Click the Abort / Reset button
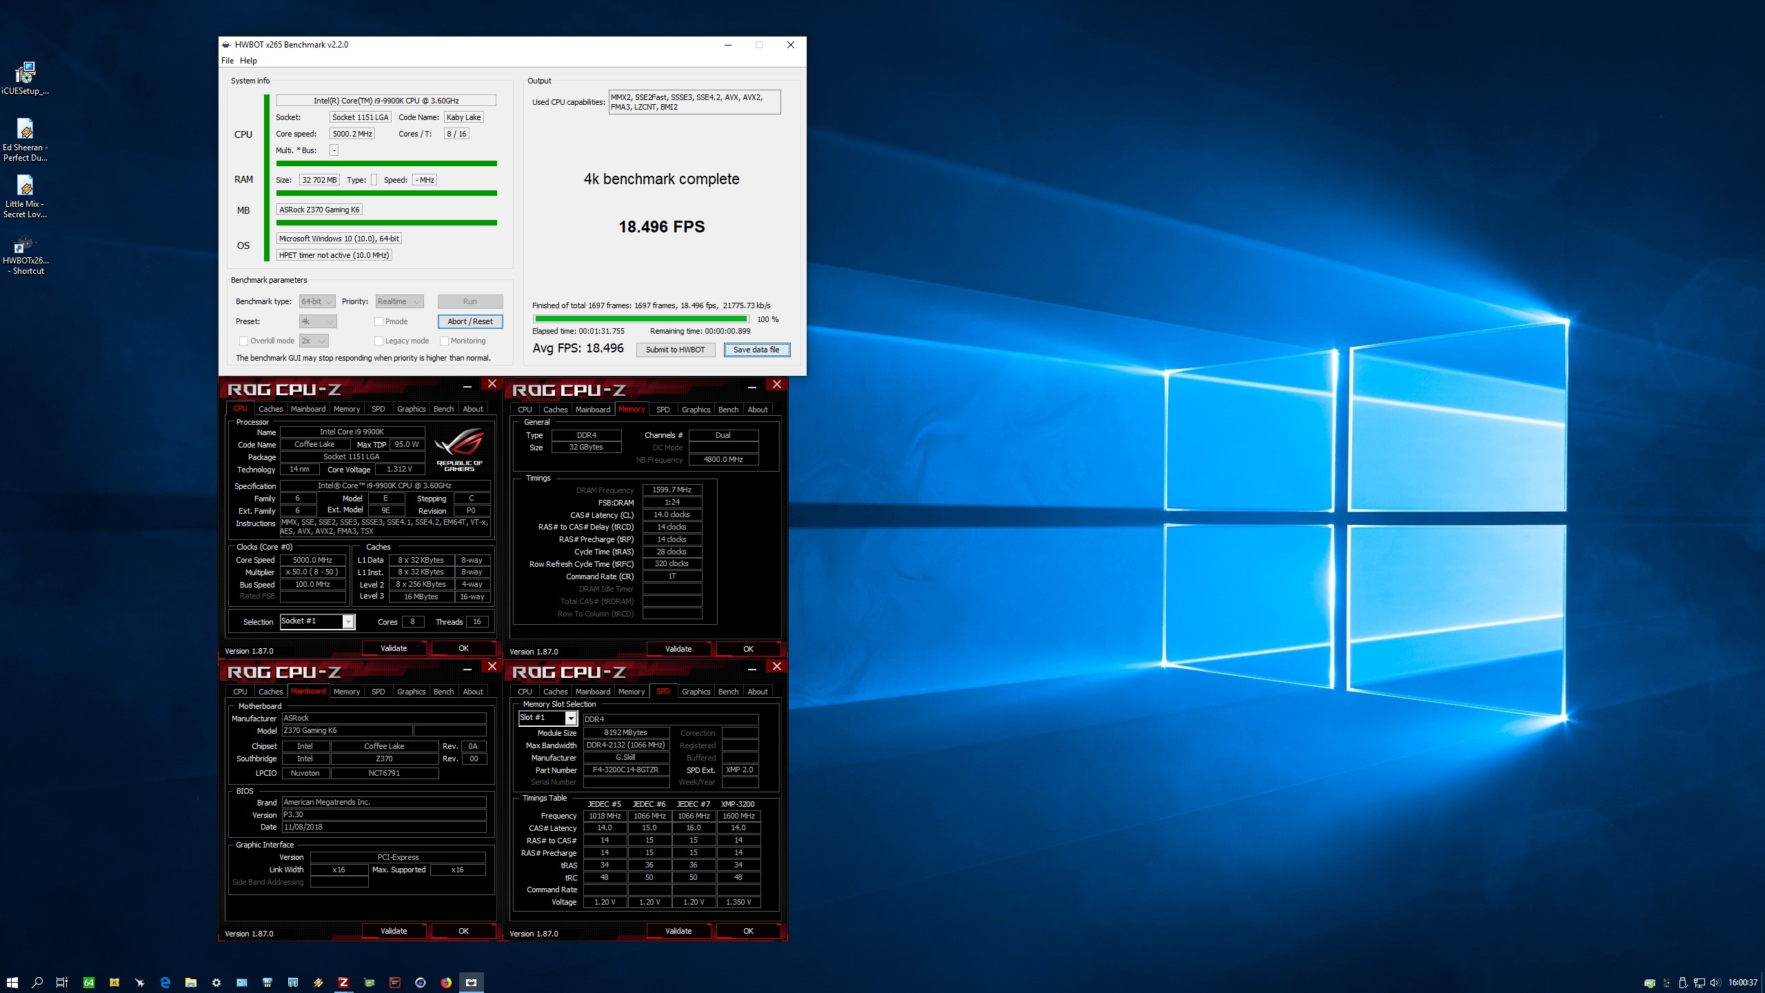Screen dimensions: 1765x993 point(470,321)
